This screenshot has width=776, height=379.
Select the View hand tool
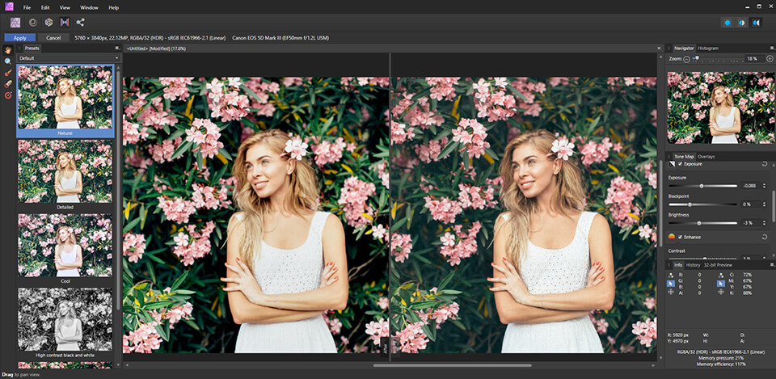(8, 49)
